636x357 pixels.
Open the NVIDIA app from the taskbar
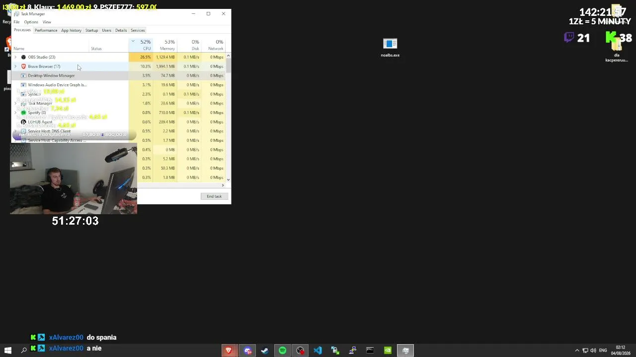[388, 351]
